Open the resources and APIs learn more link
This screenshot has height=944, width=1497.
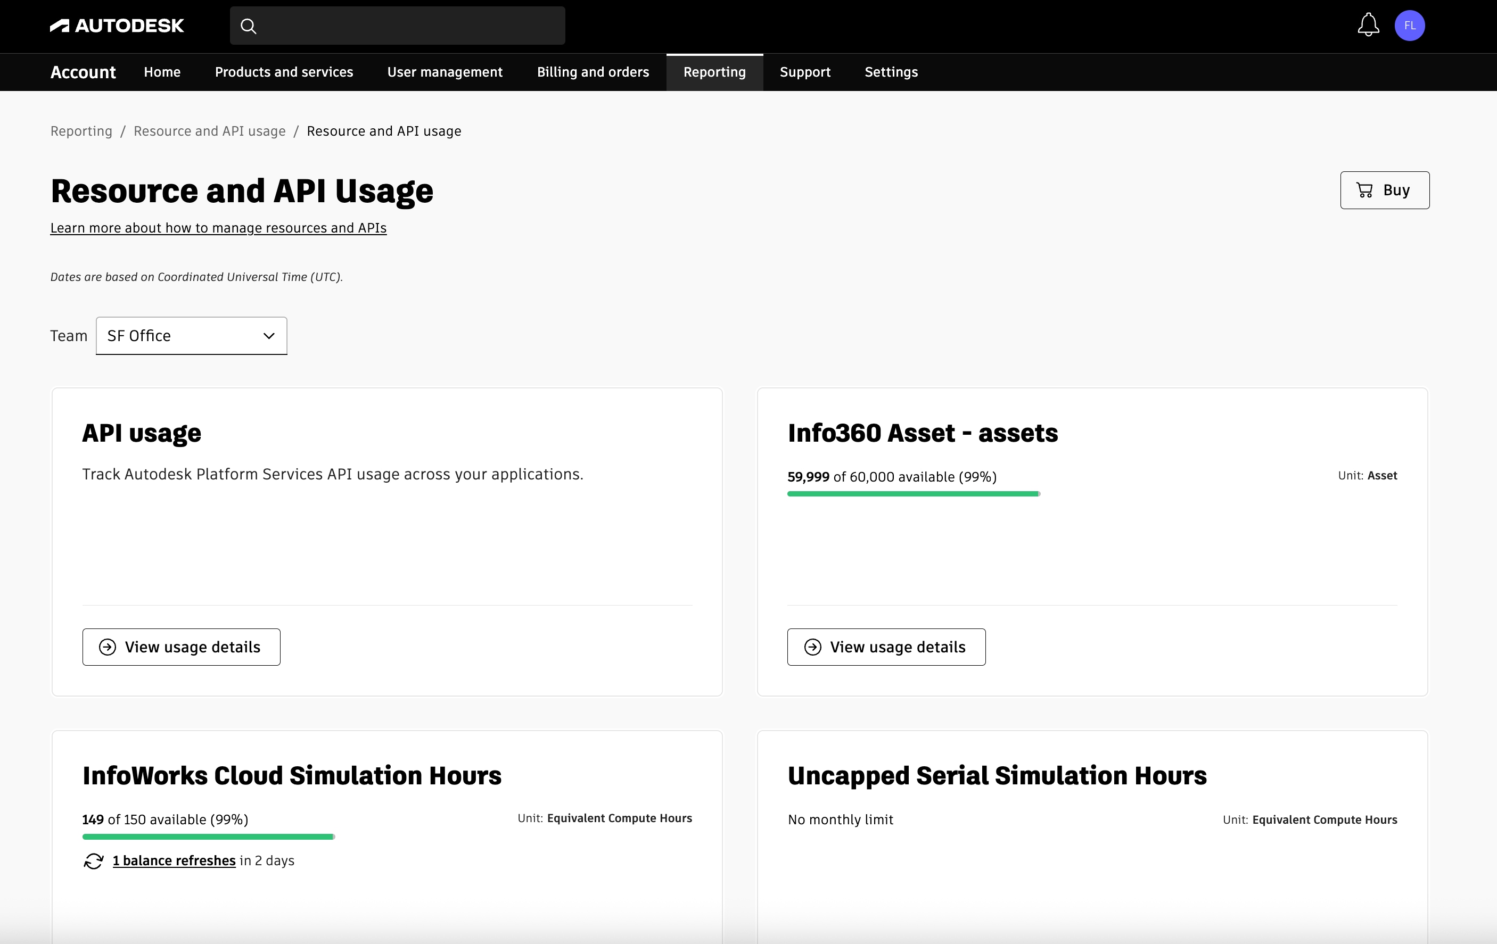coord(218,227)
